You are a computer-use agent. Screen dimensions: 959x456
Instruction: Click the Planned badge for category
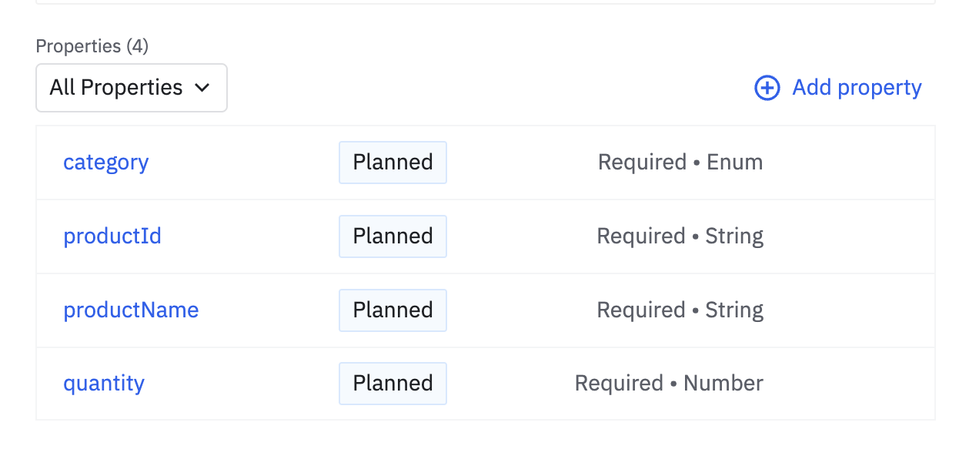(393, 163)
